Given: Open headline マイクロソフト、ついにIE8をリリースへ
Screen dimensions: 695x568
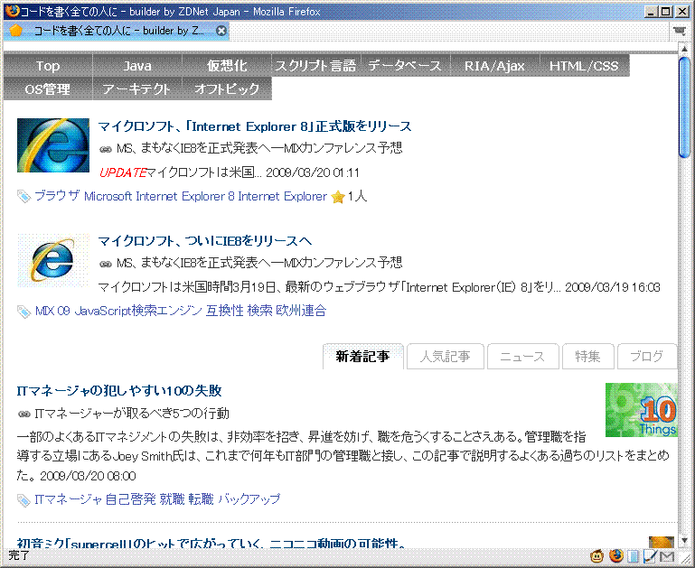Looking at the screenshot, I should tap(205, 241).
